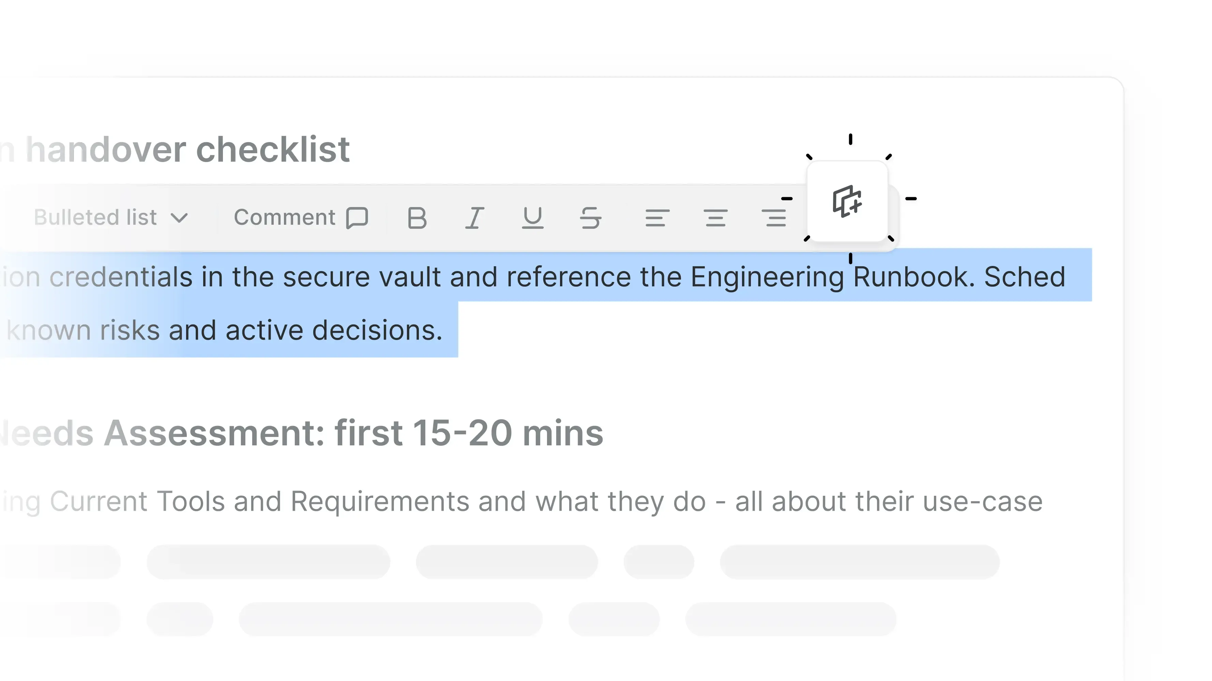Click the word 'credentials' in highlighted text
The width and height of the screenshot is (1212, 681).
coord(121,276)
